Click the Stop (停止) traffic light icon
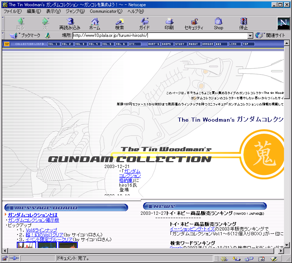The image size is (292, 263). [243, 24]
